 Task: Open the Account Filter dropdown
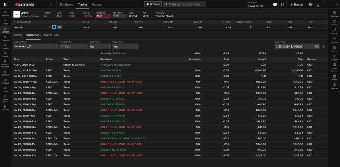36,46
